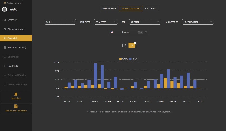Switch to the Balance Sheet tab
226x131 pixels.
(109, 9)
